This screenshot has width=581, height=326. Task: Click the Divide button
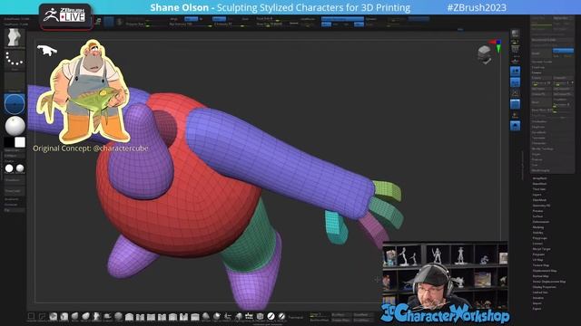541,53
